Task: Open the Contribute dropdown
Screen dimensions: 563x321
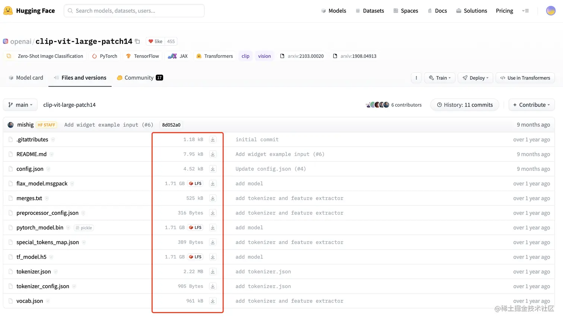Action: click(532, 105)
